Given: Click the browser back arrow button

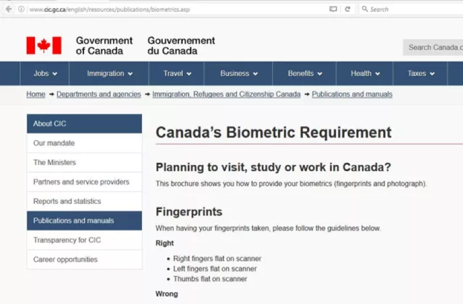Looking at the screenshot, I should [9, 9].
